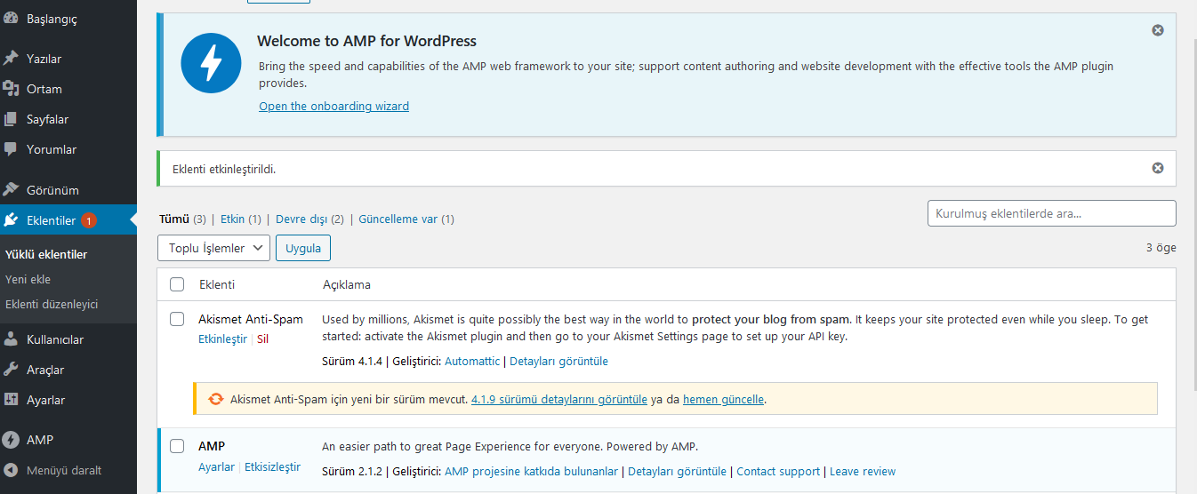Screen dimensions: 1197x494
Task: Open Görünüm menu item
Action: [68, 190]
